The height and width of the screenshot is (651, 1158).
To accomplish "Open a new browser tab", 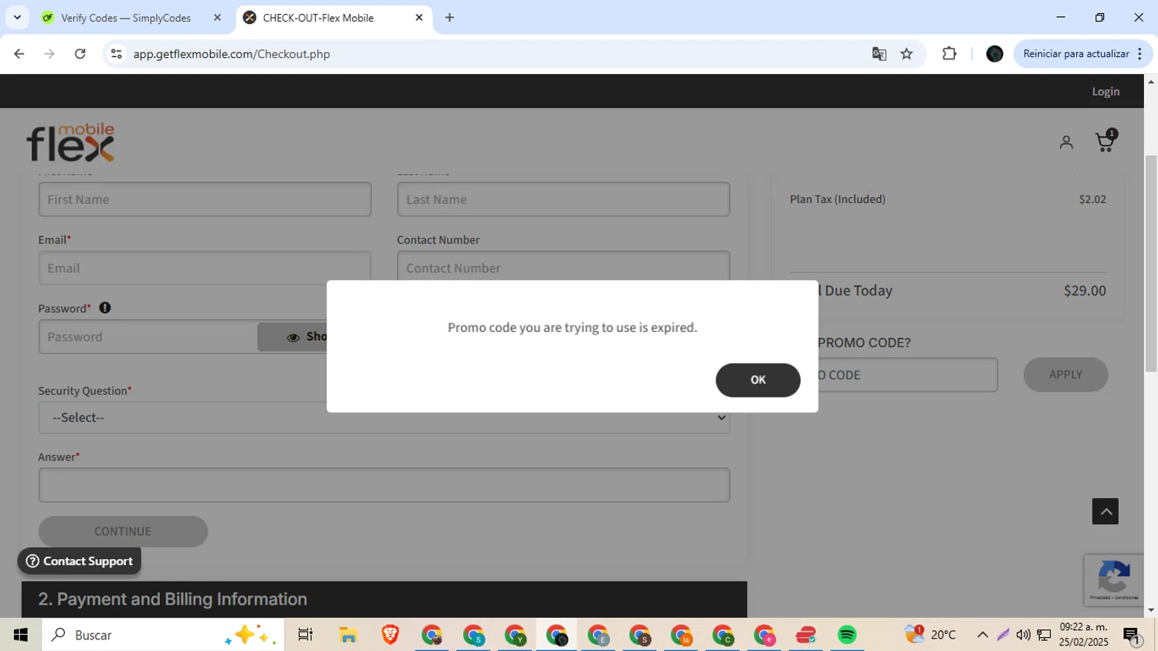I will coord(449,18).
